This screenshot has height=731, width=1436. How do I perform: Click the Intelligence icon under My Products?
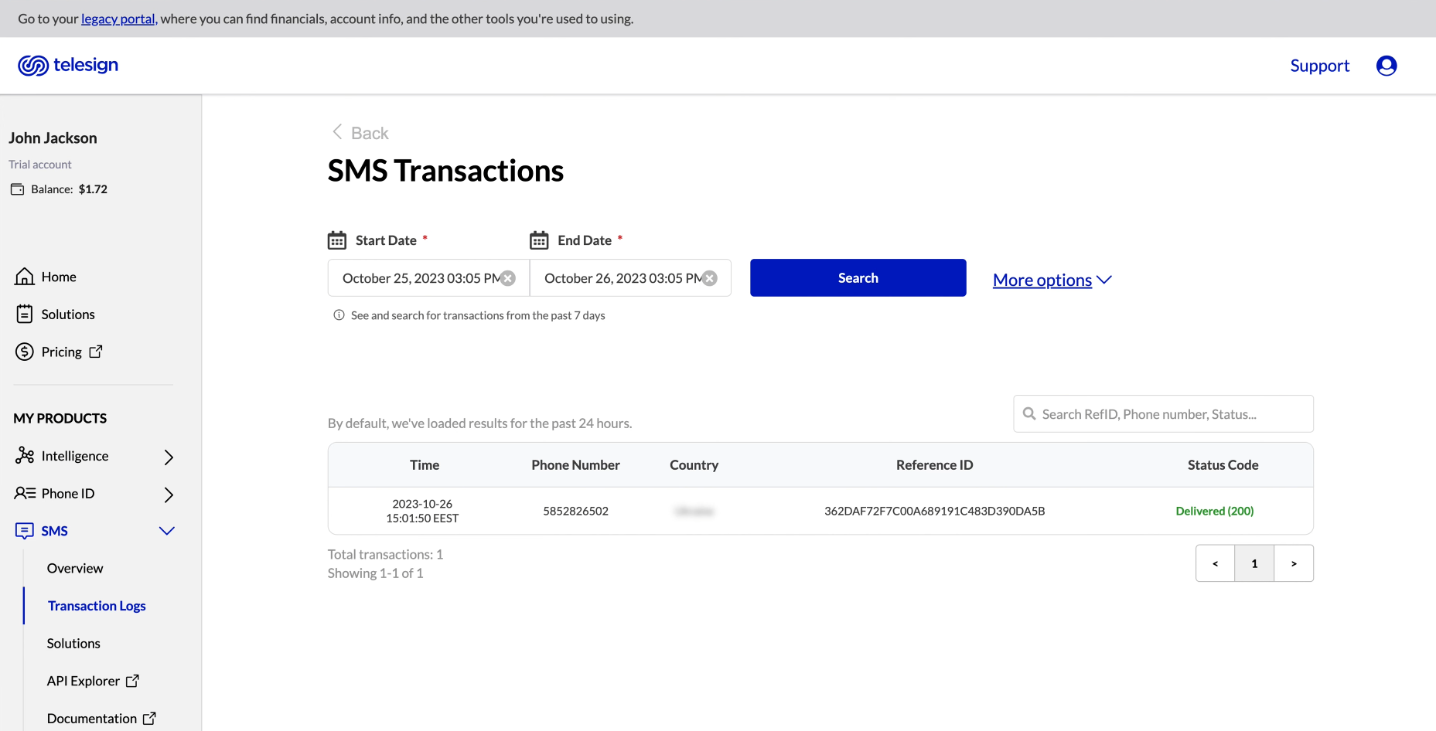tap(24, 456)
